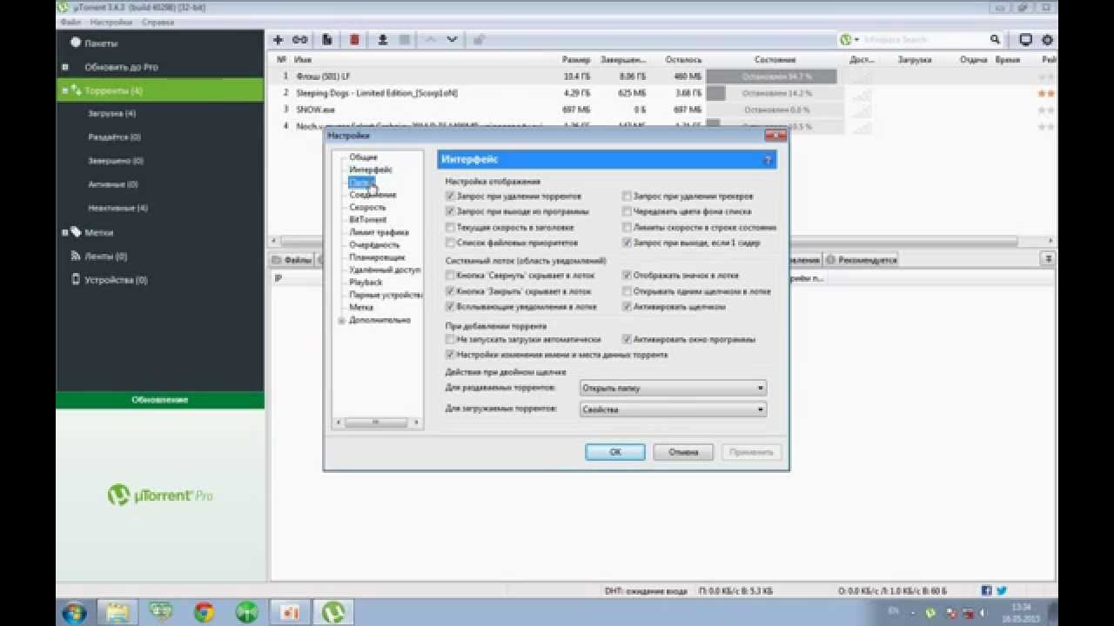Click the green Обновление button
The image size is (1114, 626).
[160, 400]
